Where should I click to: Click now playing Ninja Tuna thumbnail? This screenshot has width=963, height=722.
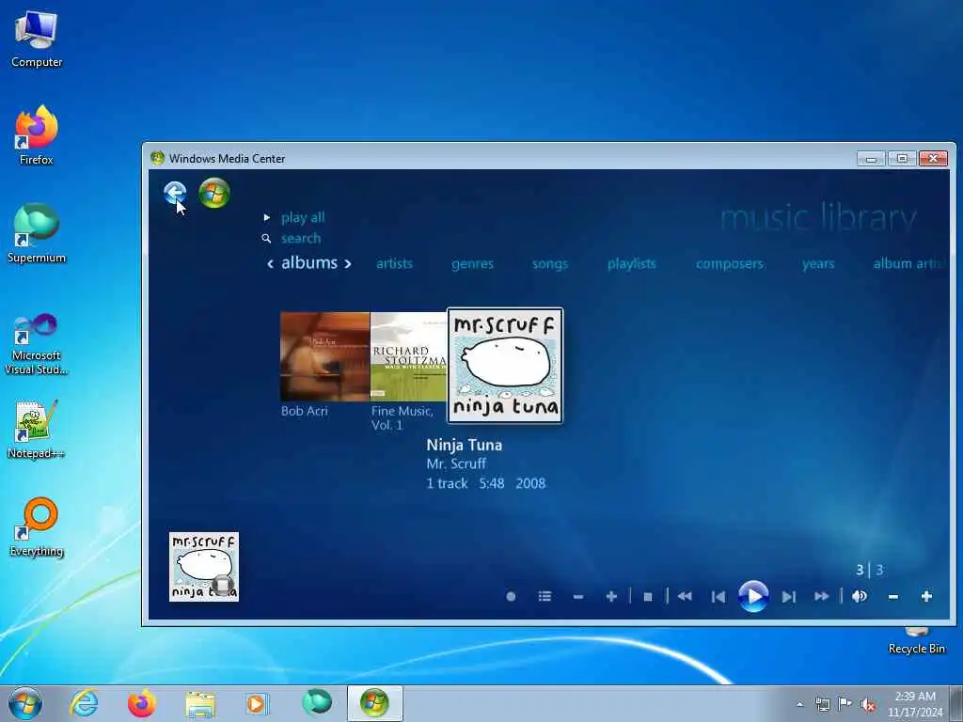(x=204, y=567)
